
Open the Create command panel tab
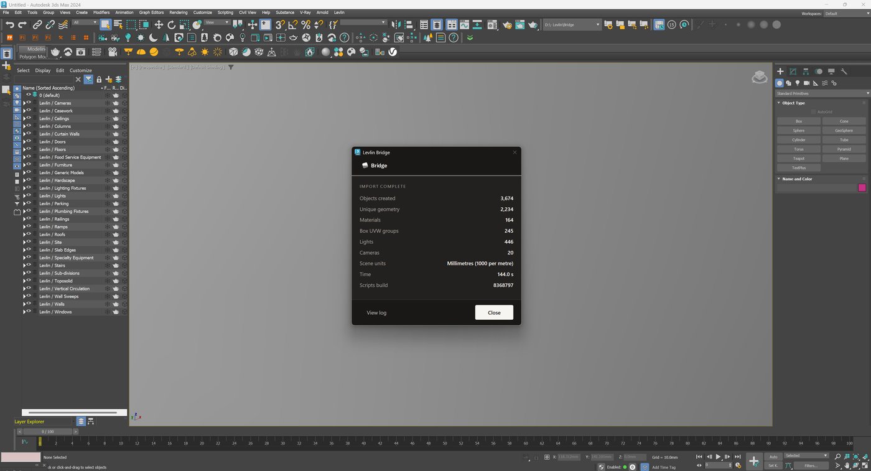pos(780,72)
